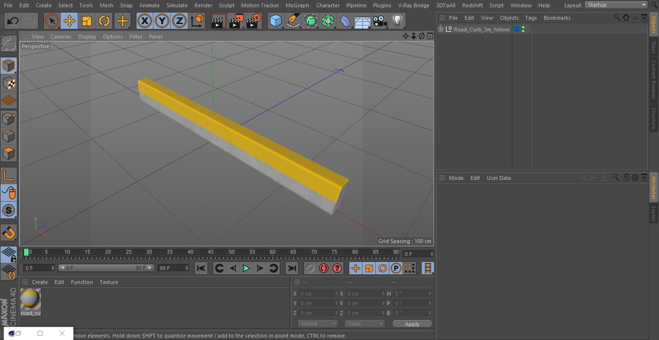The height and width of the screenshot is (340, 659).
Task: Open the Array/modeling objects icon
Action: point(328,21)
